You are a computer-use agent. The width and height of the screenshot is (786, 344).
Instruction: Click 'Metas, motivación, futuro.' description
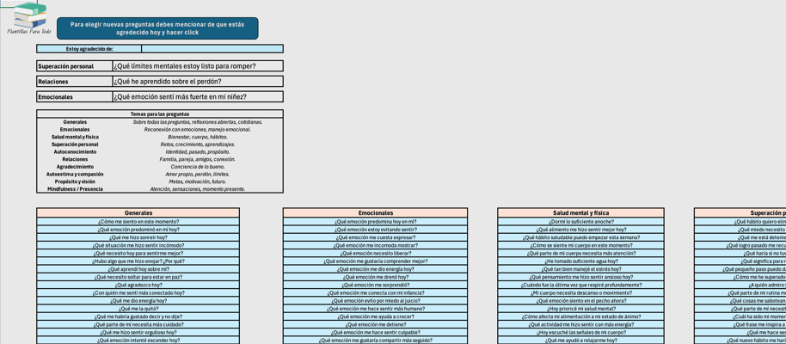[x=198, y=181]
